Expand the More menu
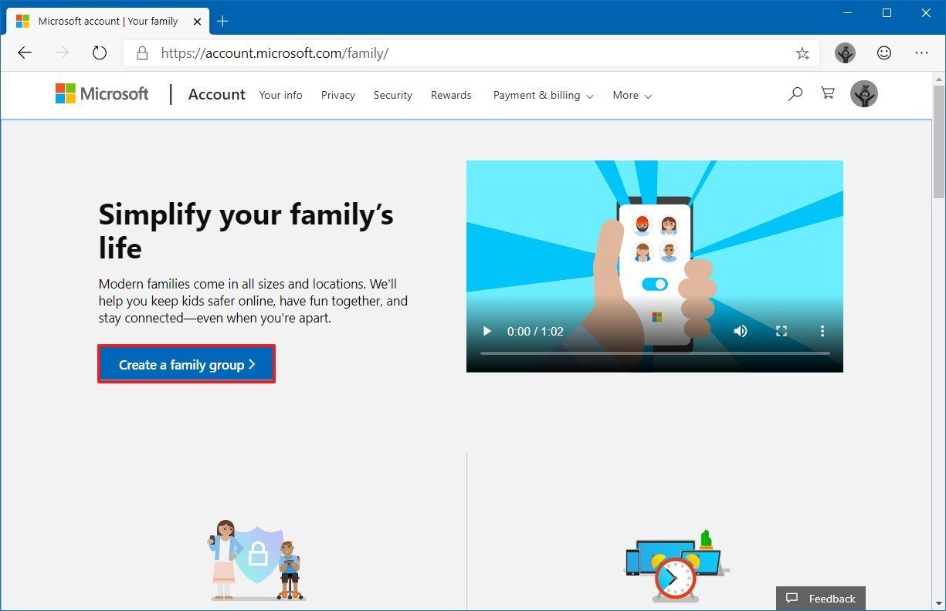 632,96
